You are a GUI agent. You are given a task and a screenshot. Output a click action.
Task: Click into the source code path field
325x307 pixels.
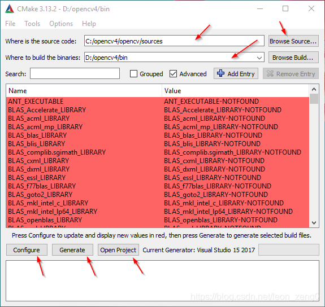click(174, 41)
